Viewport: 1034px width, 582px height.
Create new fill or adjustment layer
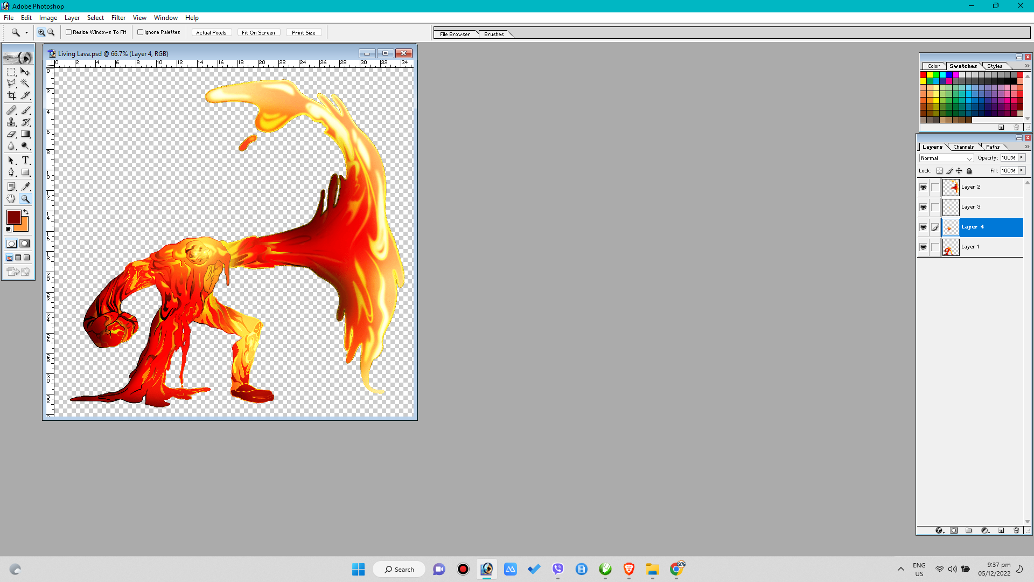pyautogui.click(x=985, y=531)
